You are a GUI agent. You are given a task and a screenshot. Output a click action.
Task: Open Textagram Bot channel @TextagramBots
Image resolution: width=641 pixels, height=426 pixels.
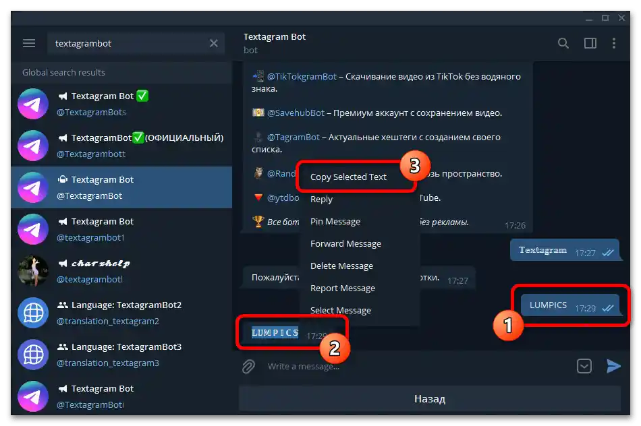point(122,104)
